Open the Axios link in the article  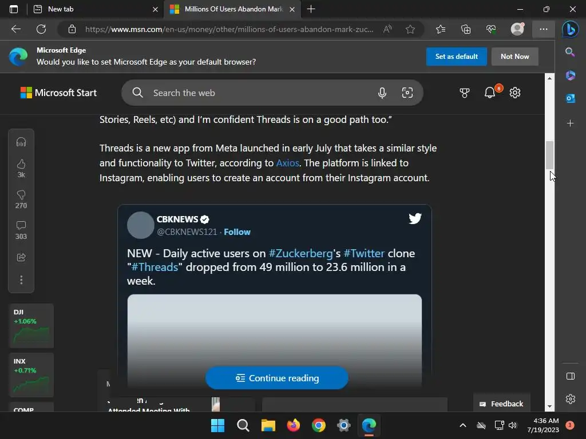pos(287,163)
